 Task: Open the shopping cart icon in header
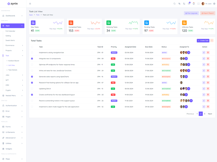point(189,4)
